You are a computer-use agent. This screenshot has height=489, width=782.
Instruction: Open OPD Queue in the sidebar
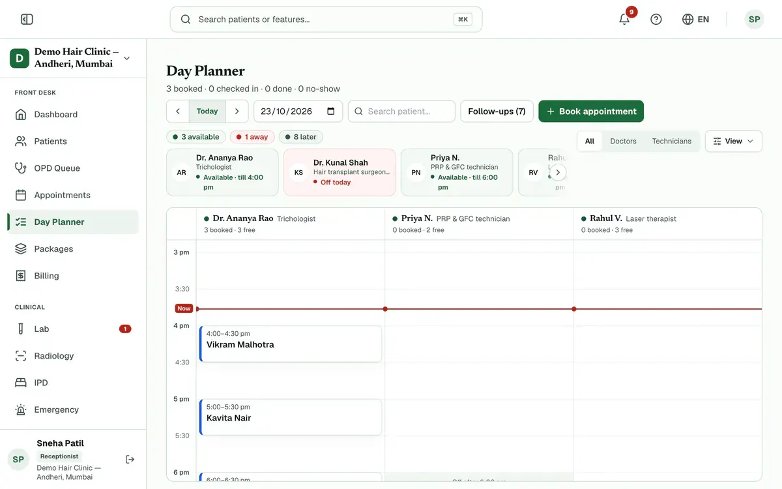tap(73, 168)
